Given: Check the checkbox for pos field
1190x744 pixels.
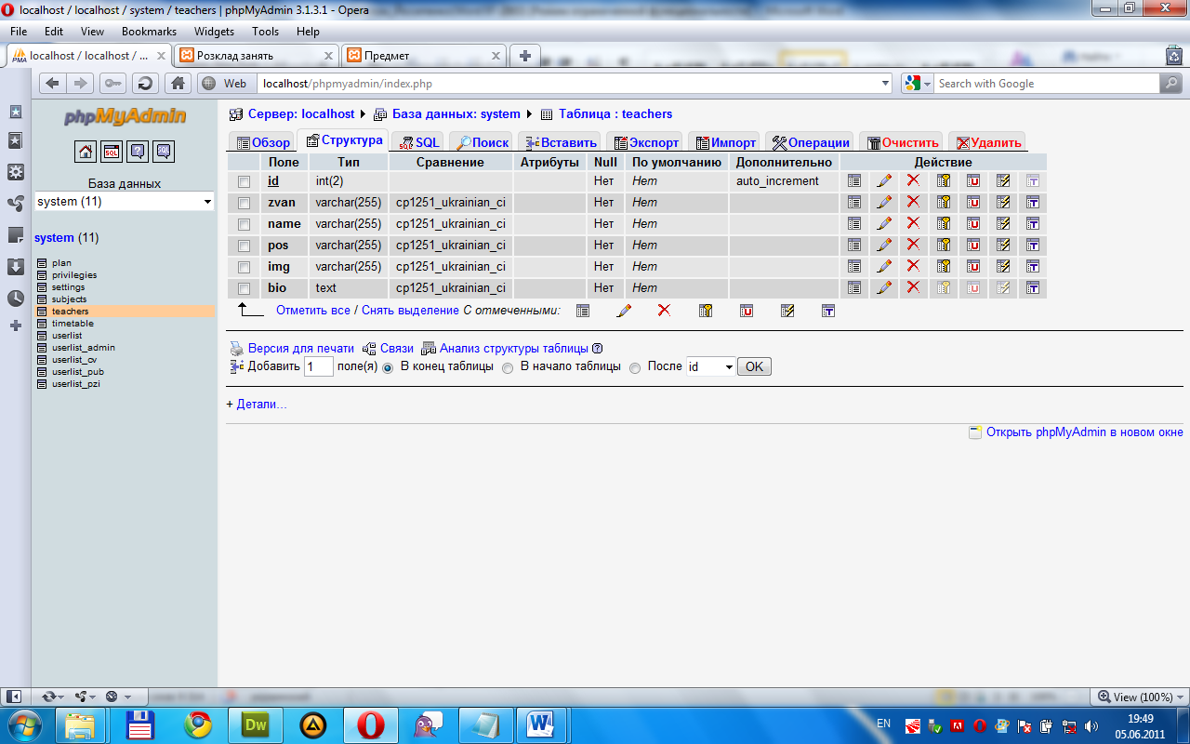Looking at the screenshot, I should 245,246.
